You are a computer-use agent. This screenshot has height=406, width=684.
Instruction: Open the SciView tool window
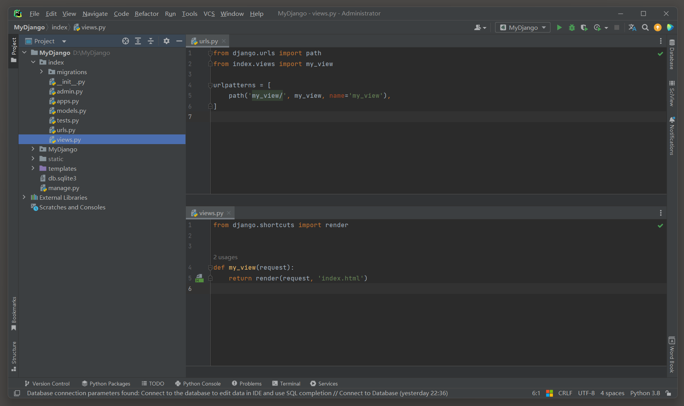pos(672,93)
